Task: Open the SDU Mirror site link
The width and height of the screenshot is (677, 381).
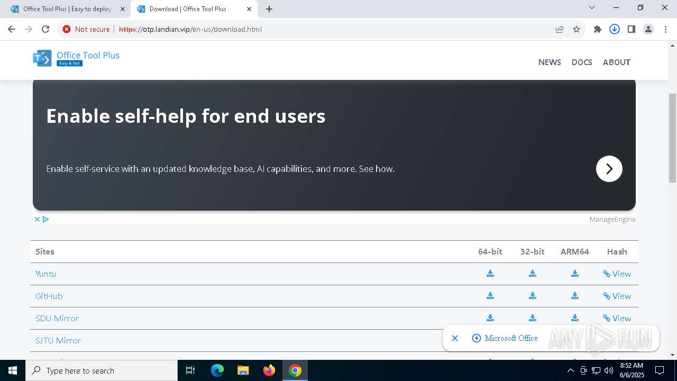Action: pyautogui.click(x=57, y=318)
